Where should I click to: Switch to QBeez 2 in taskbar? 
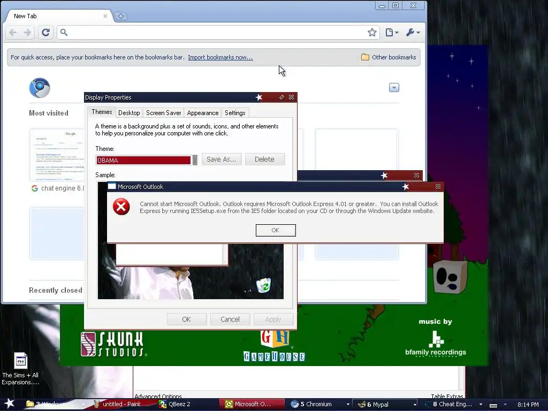[x=187, y=405]
